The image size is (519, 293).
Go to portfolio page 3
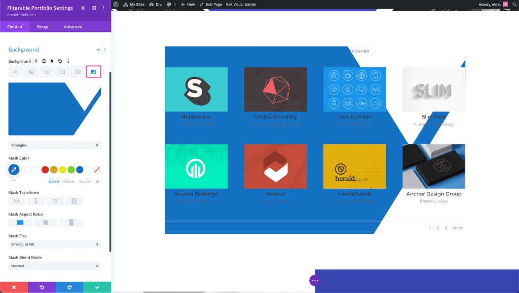446,228
